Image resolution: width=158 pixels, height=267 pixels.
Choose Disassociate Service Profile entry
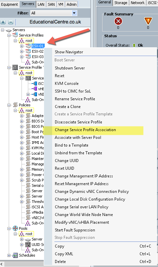click(x=78, y=122)
